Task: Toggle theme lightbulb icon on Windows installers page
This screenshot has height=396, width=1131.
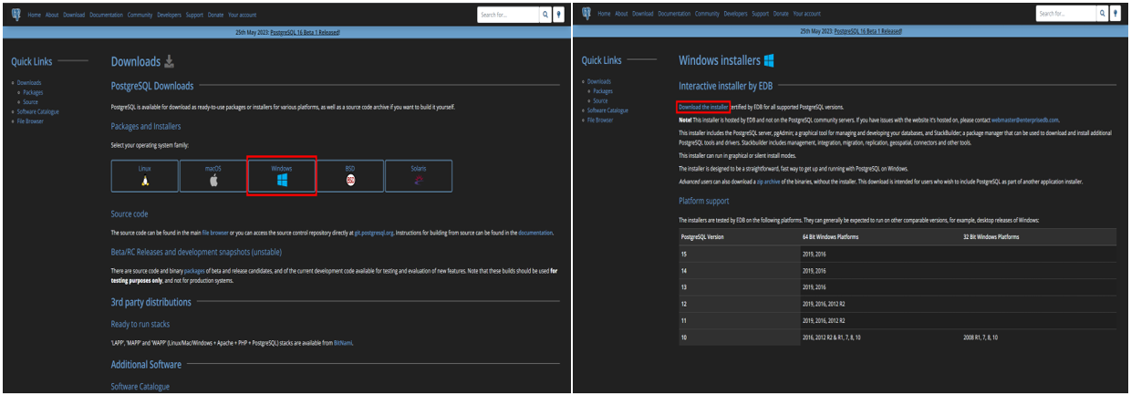Action: (1116, 14)
